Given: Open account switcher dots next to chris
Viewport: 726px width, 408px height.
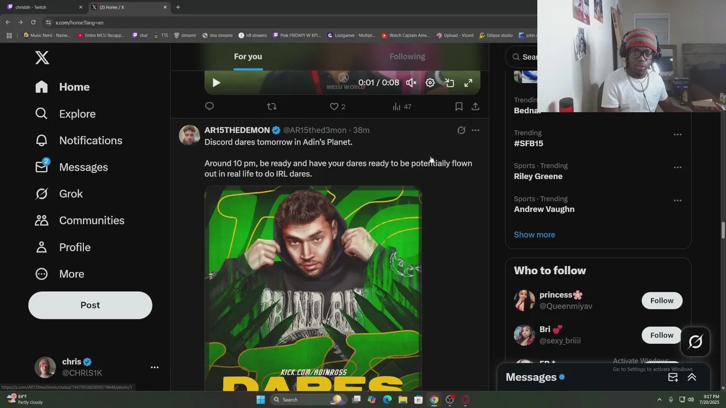Looking at the screenshot, I should (154, 367).
